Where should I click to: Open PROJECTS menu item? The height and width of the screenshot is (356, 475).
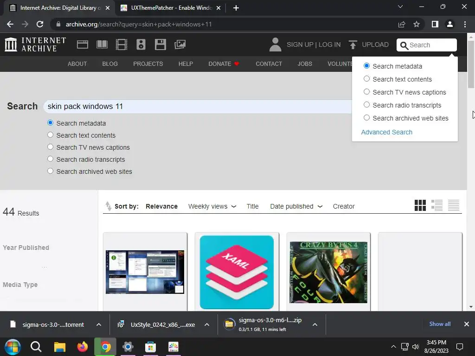click(x=148, y=64)
